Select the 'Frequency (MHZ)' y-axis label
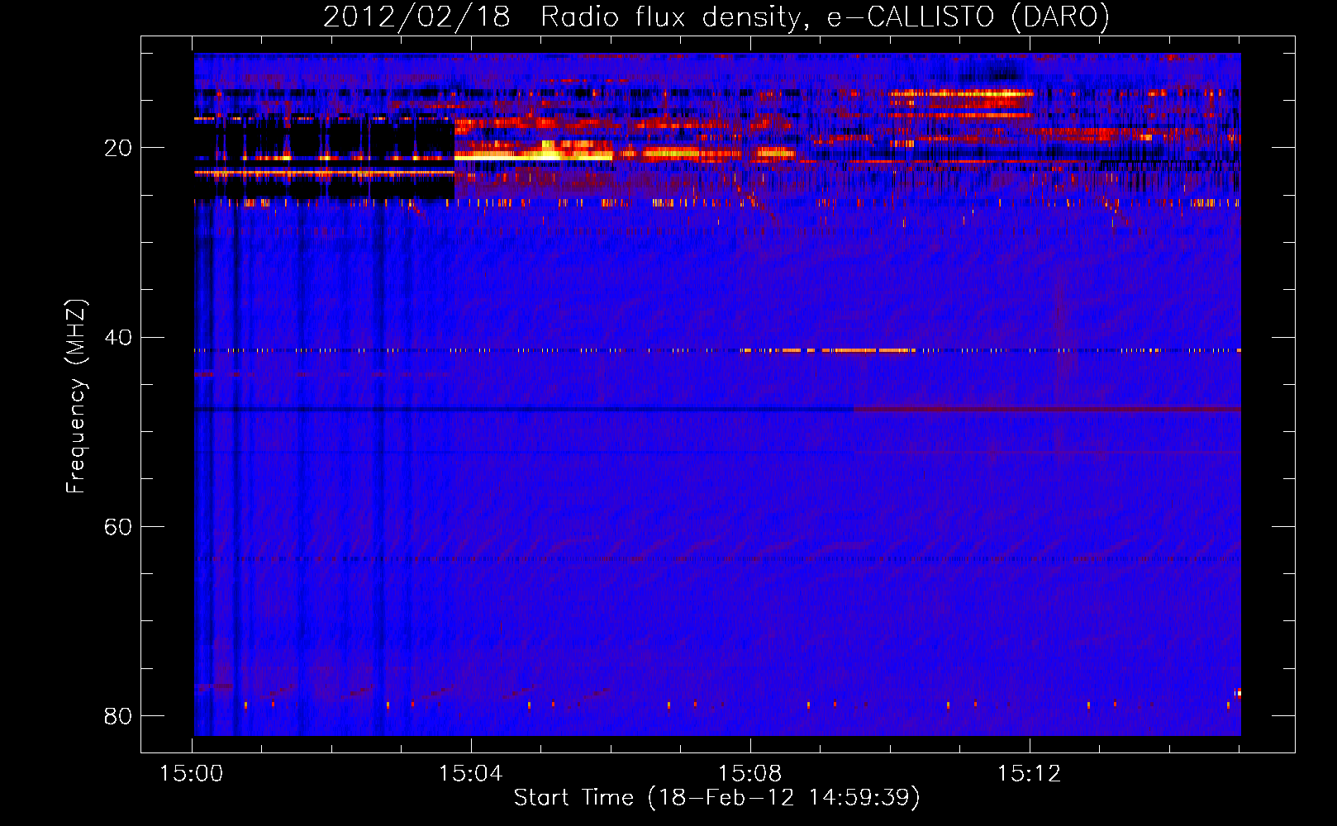The image size is (1337, 826). (76, 396)
